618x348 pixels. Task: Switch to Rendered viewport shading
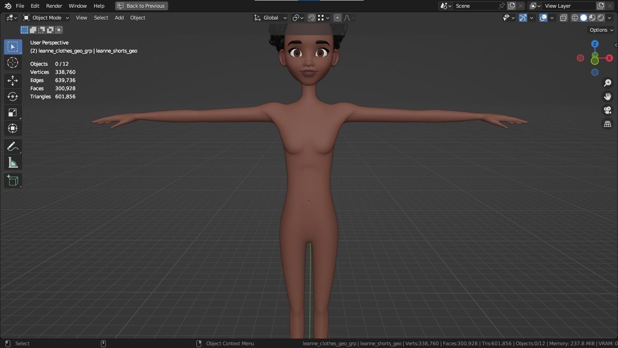(x=601, y=18)
